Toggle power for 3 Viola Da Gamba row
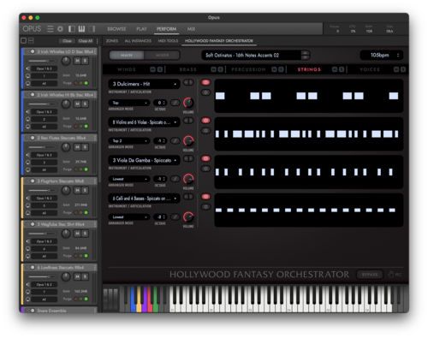This screenshot has height=338, width=428. (205, 158)
